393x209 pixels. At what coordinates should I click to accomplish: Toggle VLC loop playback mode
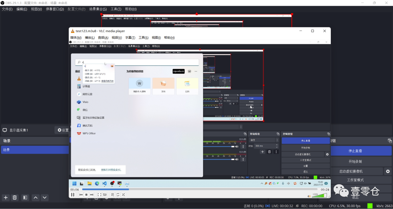pos(118,195)
